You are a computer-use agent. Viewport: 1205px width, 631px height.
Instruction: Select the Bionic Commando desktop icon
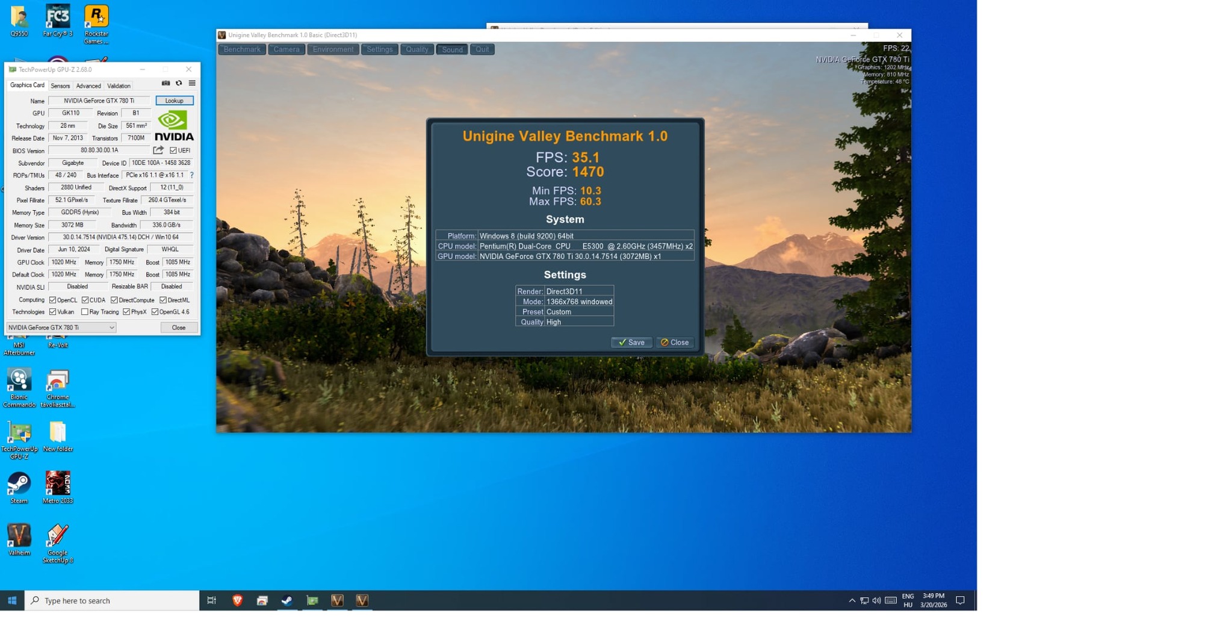tap(19, 388)
